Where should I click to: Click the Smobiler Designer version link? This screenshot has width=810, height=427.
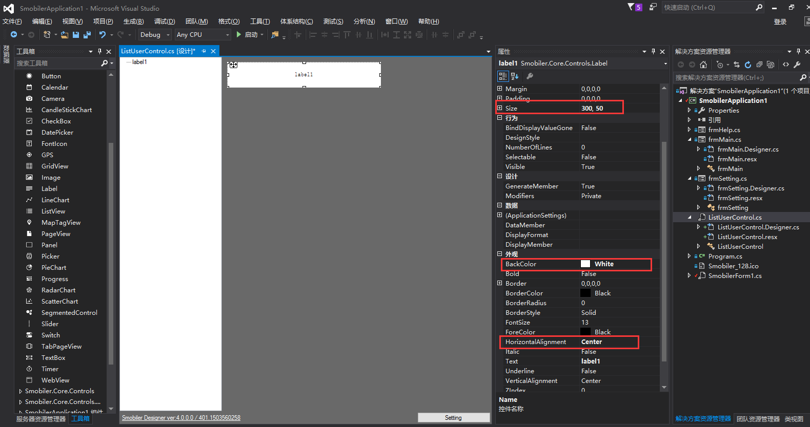181,418
